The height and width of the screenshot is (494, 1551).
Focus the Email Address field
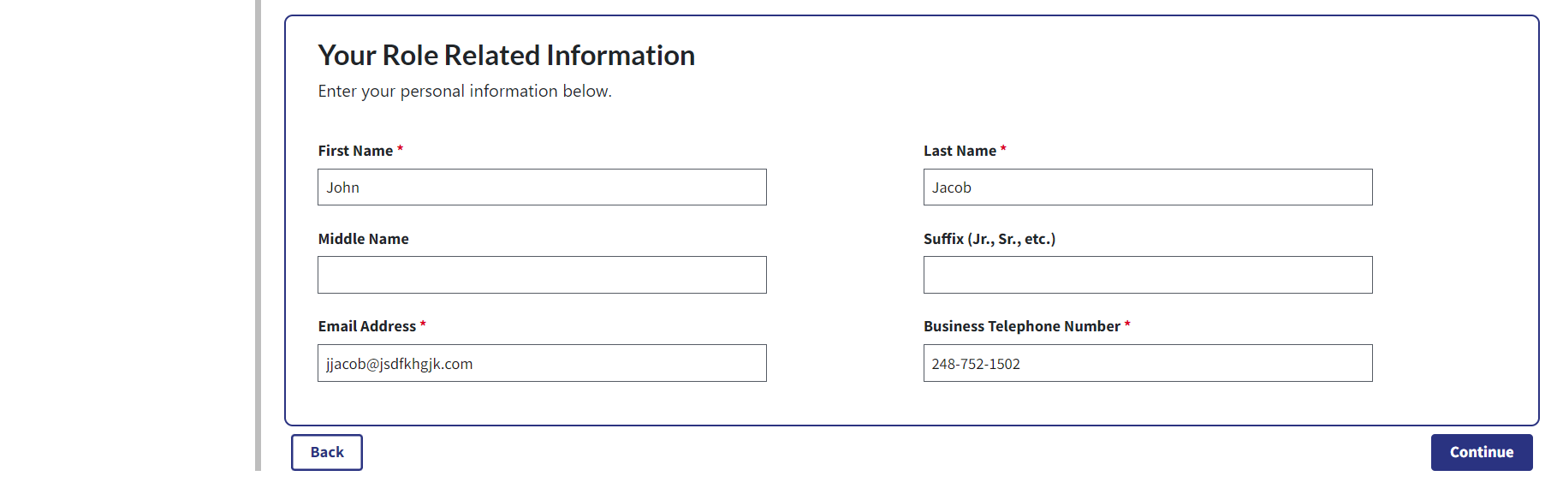tap(542, 364)
